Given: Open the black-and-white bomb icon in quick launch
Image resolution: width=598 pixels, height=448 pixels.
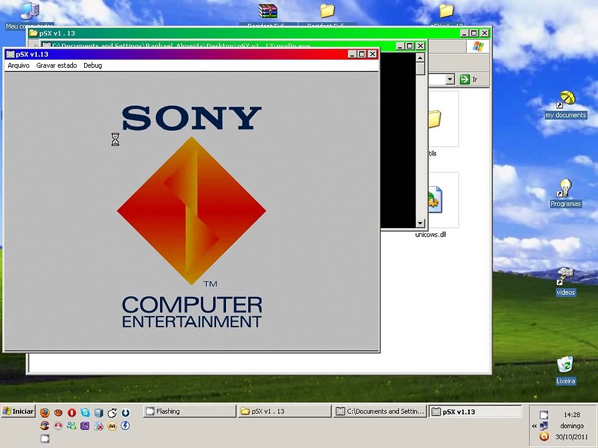Looking at the screenshot, I should 112,413.
